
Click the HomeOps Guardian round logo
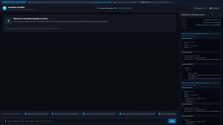pyautogui.click(x=4, y=8)
